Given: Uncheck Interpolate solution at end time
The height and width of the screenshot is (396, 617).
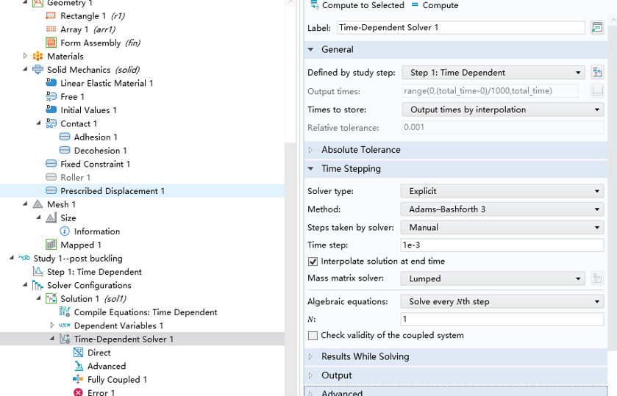Looking at the screenshot, I should (313, 262).
